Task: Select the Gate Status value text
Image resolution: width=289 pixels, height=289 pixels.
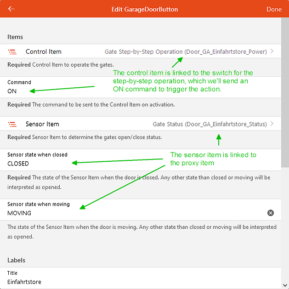Action: (x=210, y=124)
